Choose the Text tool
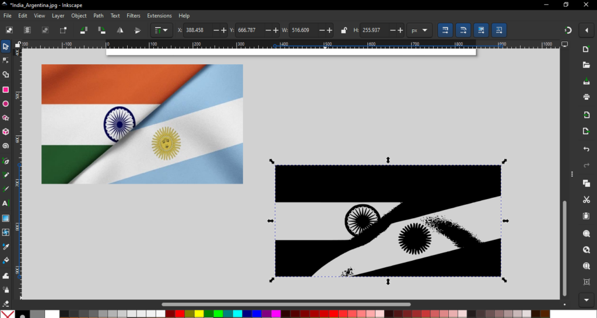Image resolution: width=597 pixels, height=318 pixels. 6,204
